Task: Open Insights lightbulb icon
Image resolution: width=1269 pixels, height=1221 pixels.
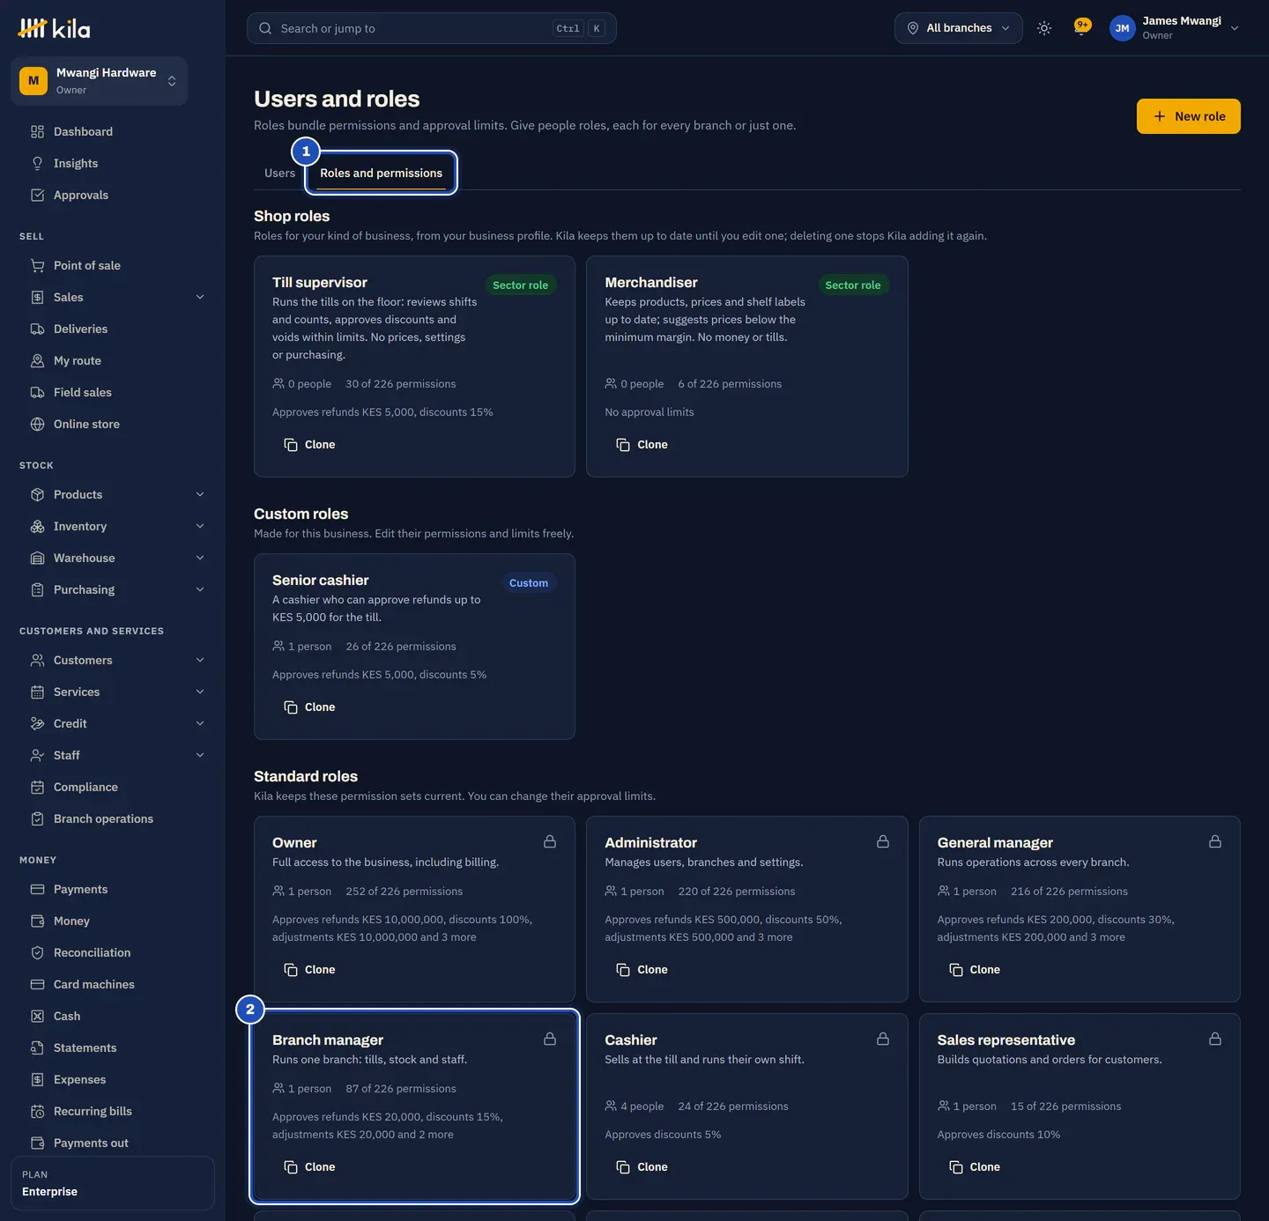Action: (37, 163)
